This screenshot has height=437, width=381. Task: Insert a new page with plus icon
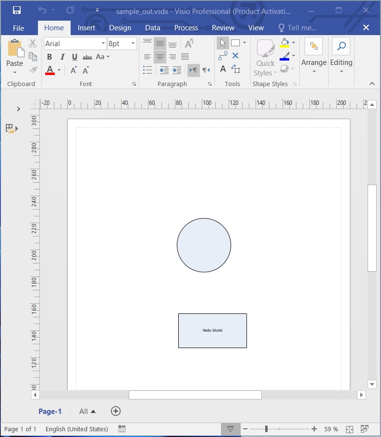coord(116,411)
